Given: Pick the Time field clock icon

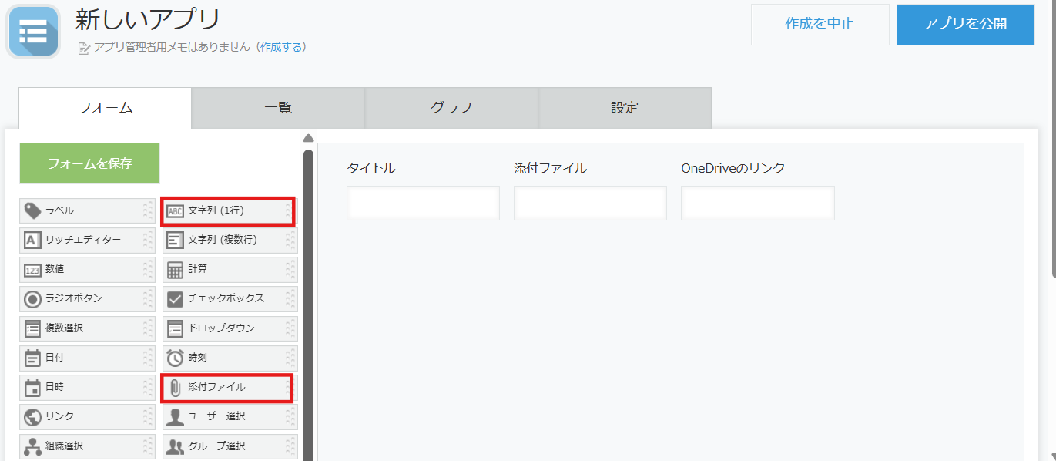Looking at the screenshot, I should pyautogui.click(x=176, y=358).
